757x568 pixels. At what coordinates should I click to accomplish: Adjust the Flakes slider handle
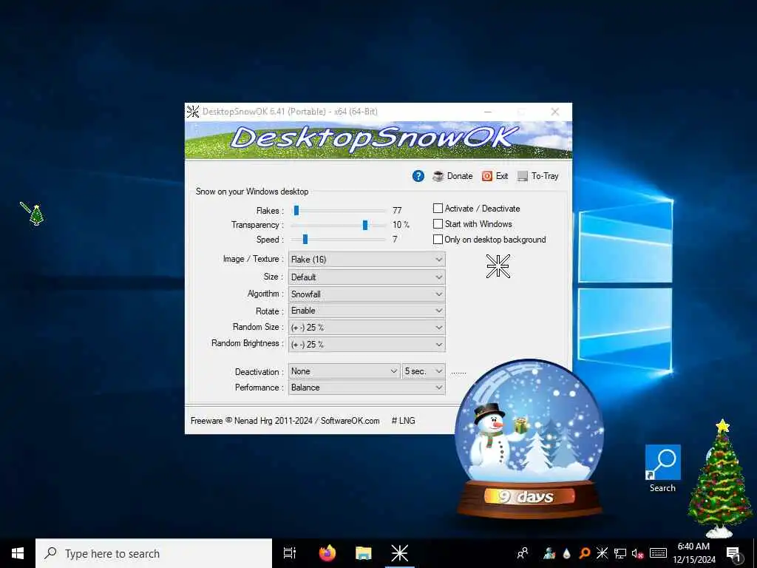(x=296, y=211)
